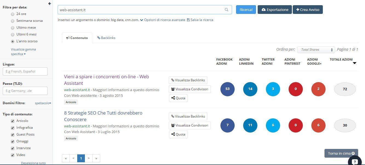Click LinkedIn shares circle showing 14
365x165 pixels.
tap(250, 89)
